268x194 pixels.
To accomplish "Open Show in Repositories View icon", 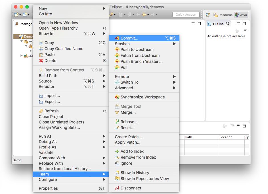I will pos(117,179).
